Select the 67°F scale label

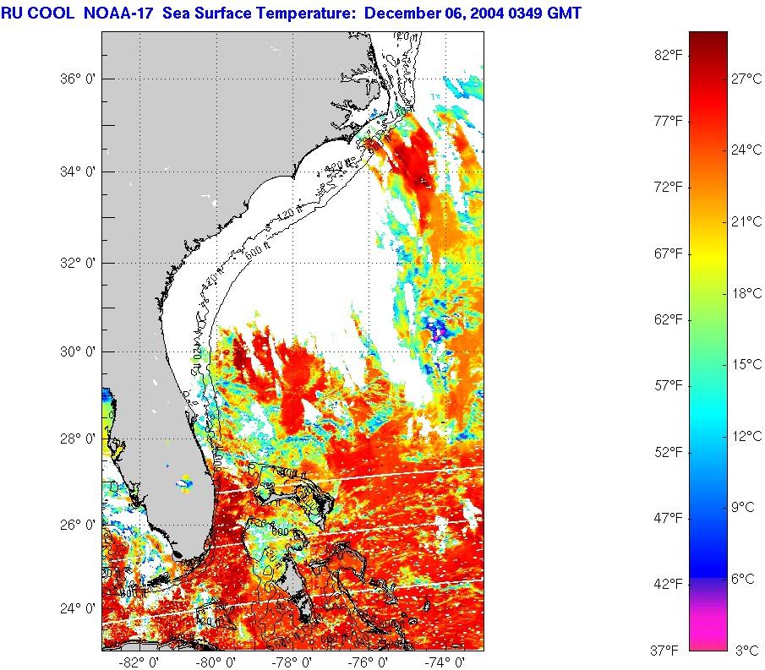(668, 253)
